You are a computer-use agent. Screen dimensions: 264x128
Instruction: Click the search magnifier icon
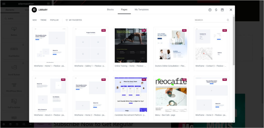(228, 20)
